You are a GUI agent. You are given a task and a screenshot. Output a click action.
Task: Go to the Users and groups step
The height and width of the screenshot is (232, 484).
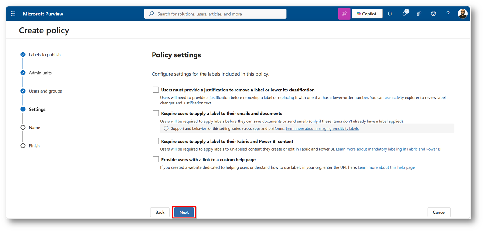pyautogui.click(x=45, y=91)
